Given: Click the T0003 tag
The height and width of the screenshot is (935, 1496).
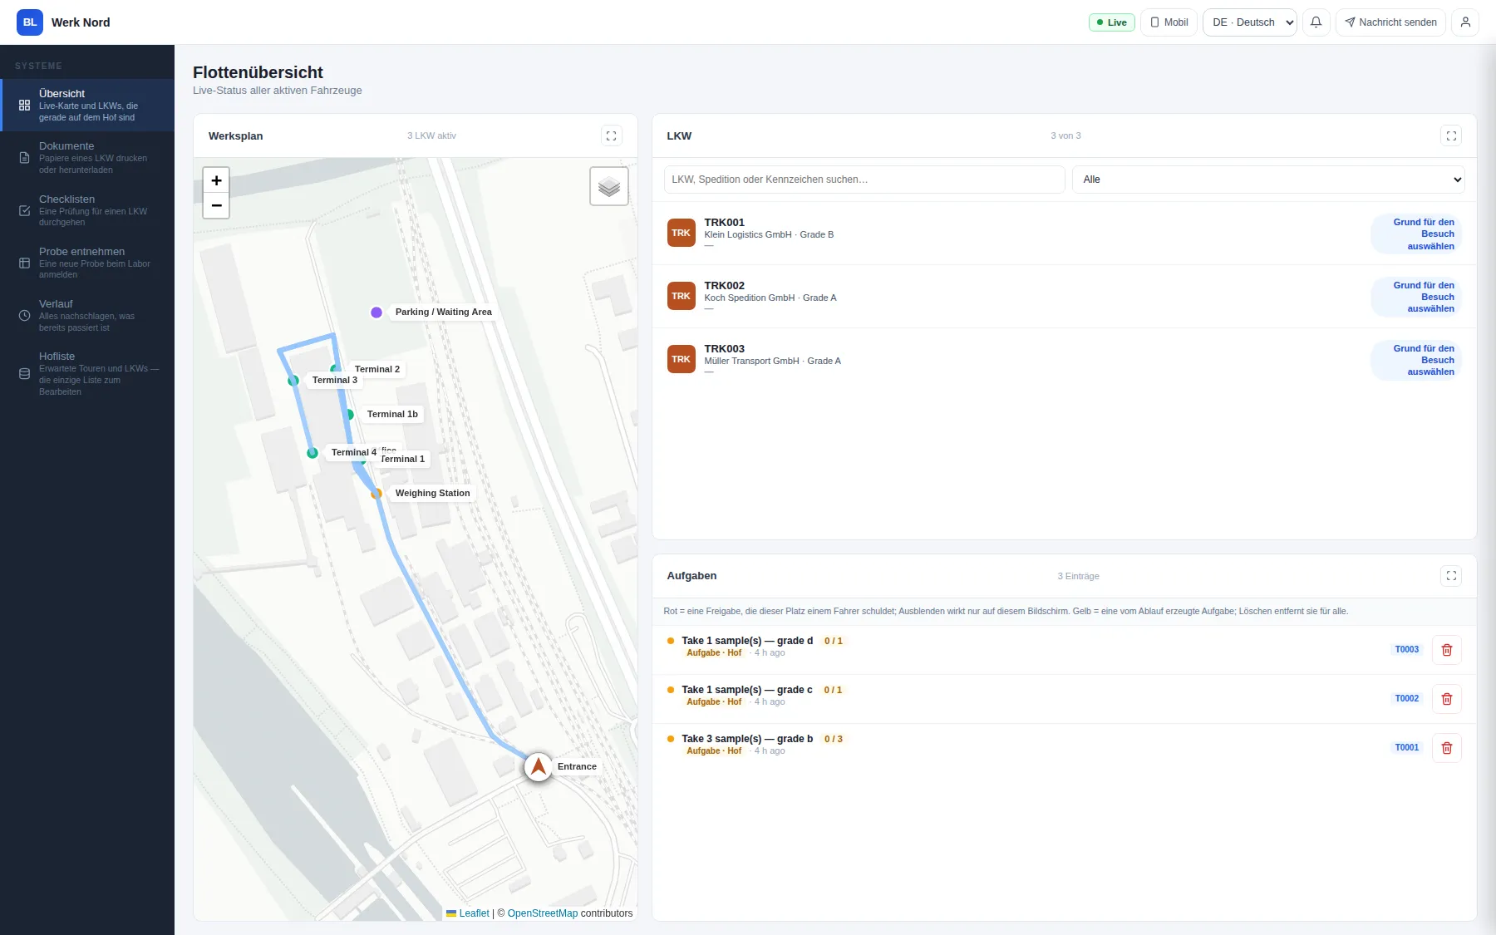Looking at the screenshot, I should (1407, 650).
